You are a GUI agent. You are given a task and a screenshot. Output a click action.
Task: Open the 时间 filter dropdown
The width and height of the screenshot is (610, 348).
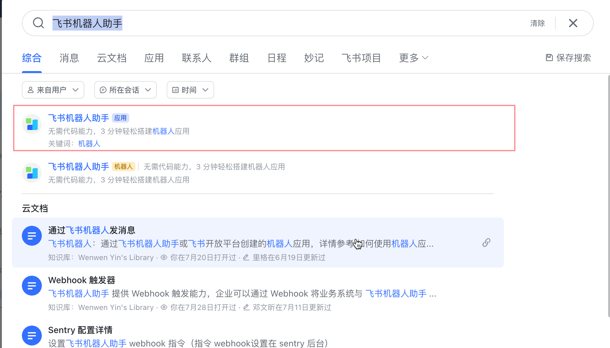pos(190,90)
